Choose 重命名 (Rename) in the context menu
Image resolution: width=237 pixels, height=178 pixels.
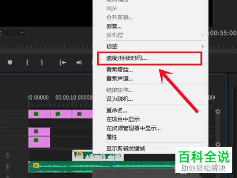pyautogui.click(x=117, y=110)
